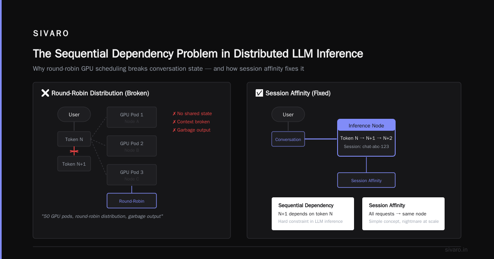Select the GPU Pod 2 box

132,146
